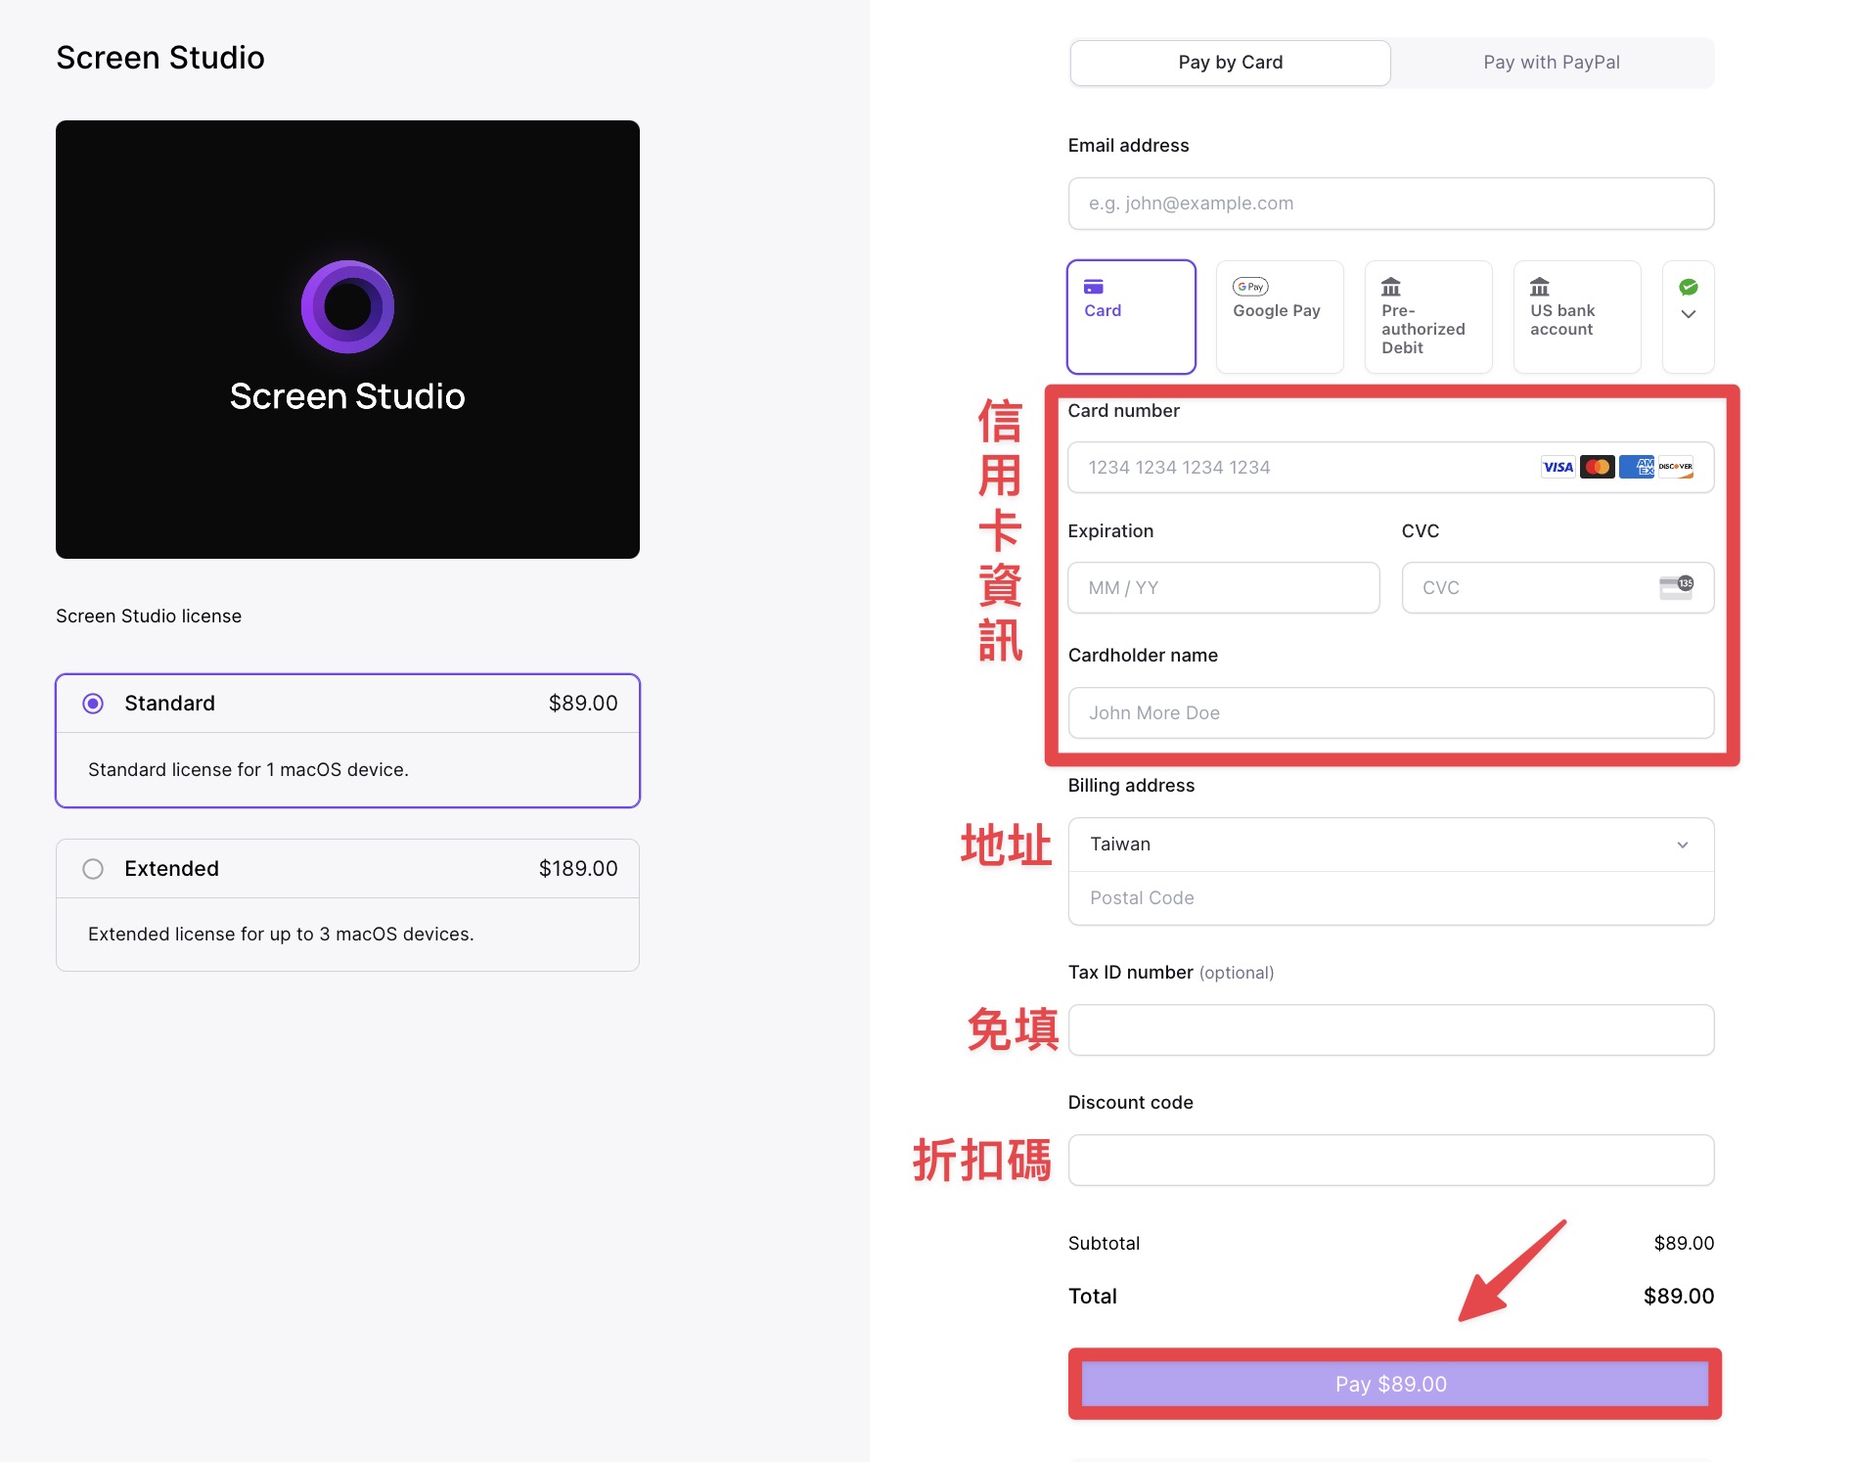Focus the Email address input field
The width and height of the screenshot is (1851, 1462).
tap(1390, 204)
